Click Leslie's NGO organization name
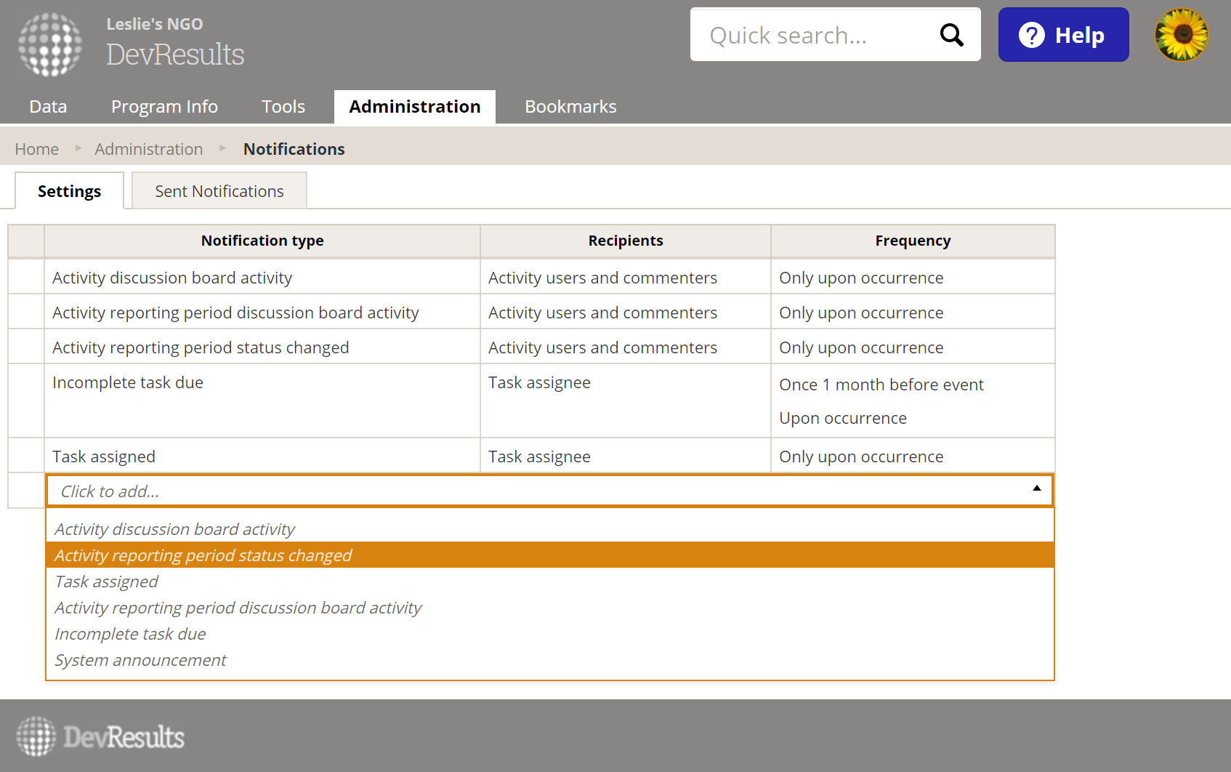 155,24
